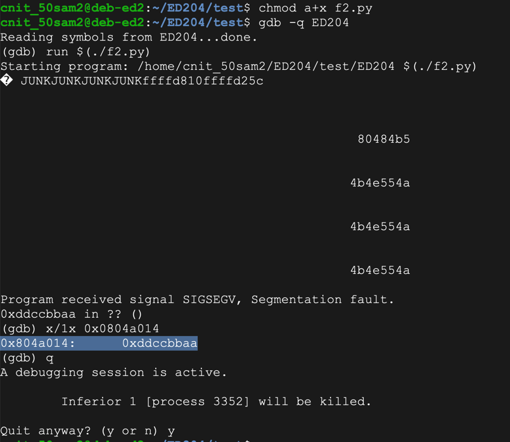Image resolution: width=510 pixels, height=442 pixels.
Task: Click the Reading symbols from ED204 line
Action: point(129,37)
